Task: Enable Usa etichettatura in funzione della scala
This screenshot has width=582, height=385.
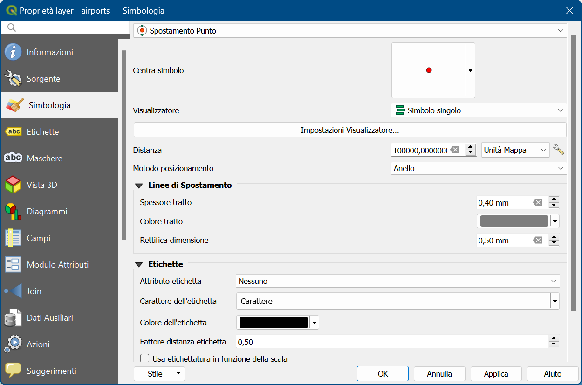Action: point(144,359)
